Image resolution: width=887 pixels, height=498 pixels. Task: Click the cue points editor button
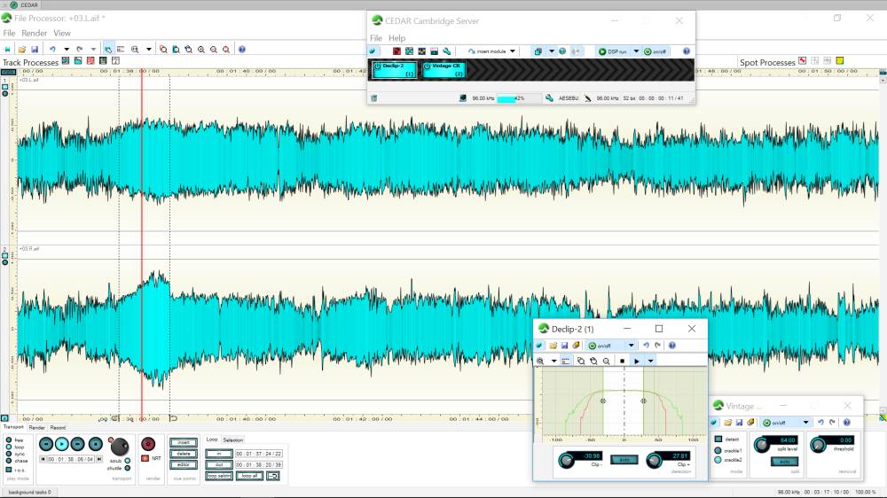point(184,464)
